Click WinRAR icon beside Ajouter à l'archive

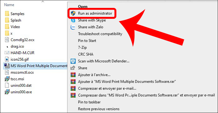pos(73,75)
